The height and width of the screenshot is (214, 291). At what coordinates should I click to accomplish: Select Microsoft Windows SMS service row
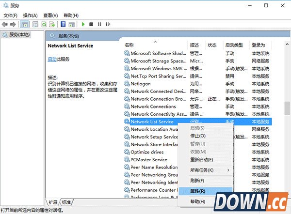click(198, 69)
